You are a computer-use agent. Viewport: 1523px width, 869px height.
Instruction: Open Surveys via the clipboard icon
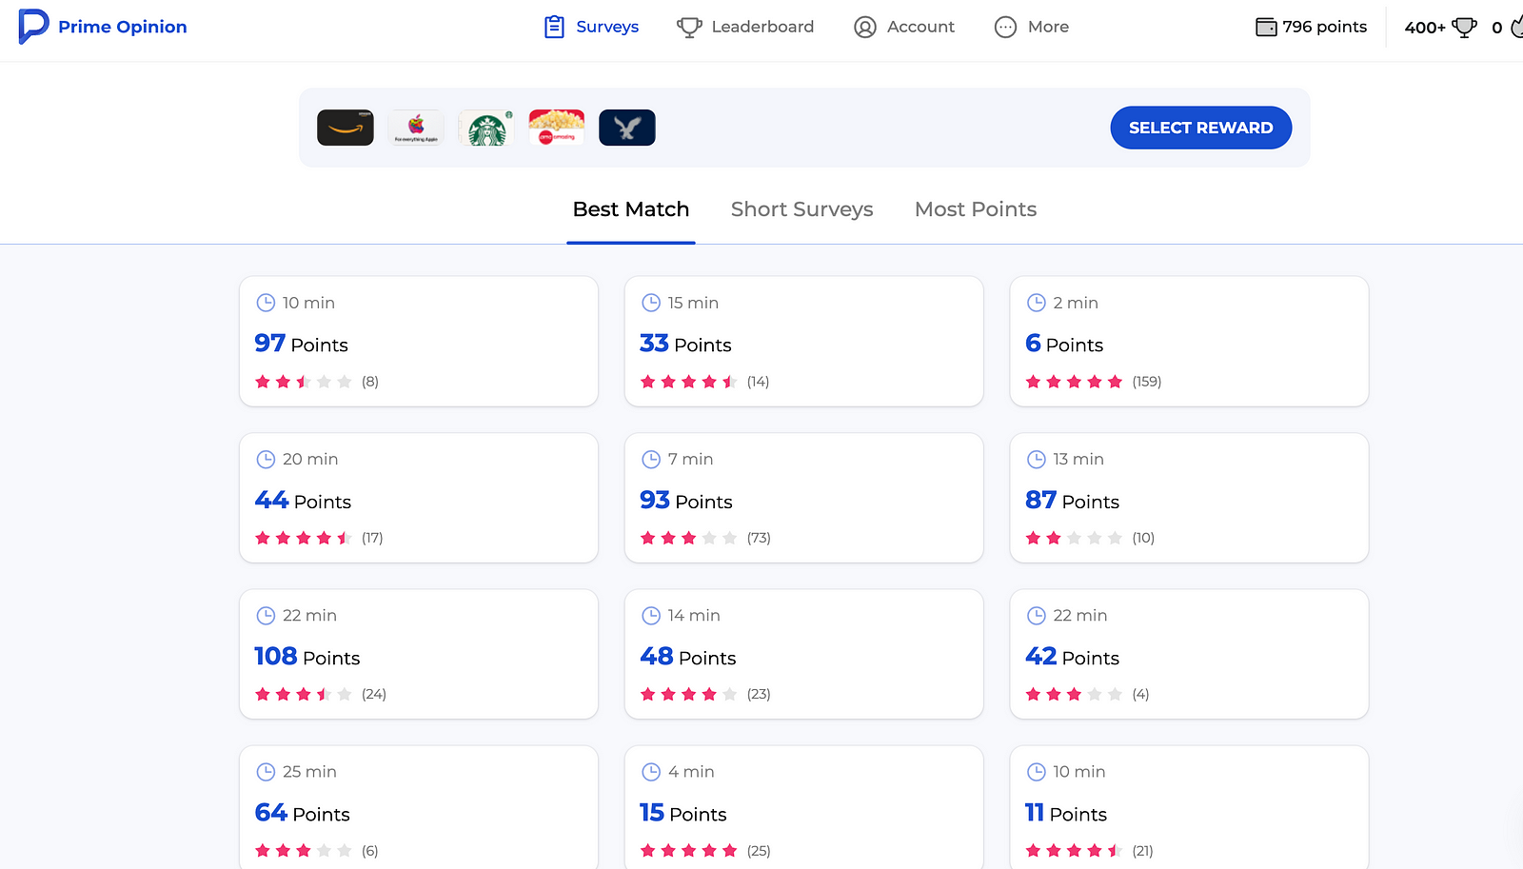[x=554, y=27]
